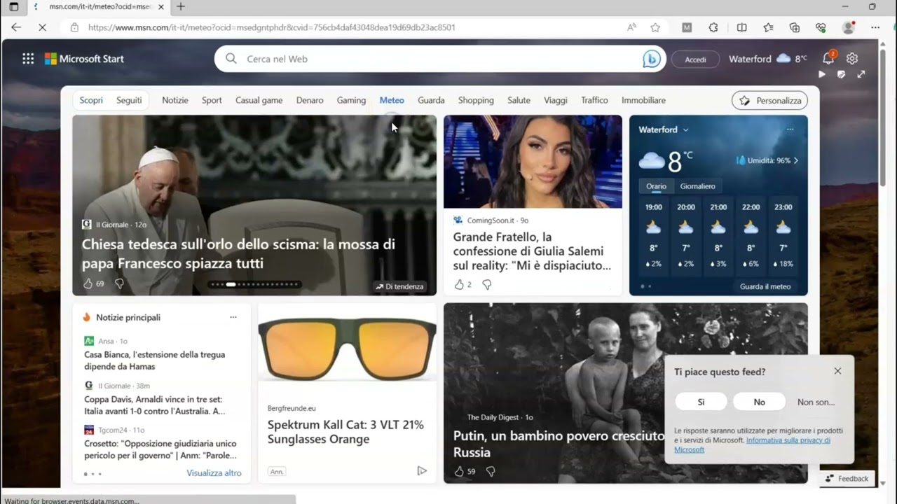Image resolution: width=897 pixels, height=504 pixels.
Task: Open MSN page settings gear
Action: click(852, 59)
